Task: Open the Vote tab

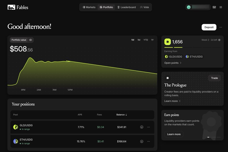Action: click(x=144, y=7)
